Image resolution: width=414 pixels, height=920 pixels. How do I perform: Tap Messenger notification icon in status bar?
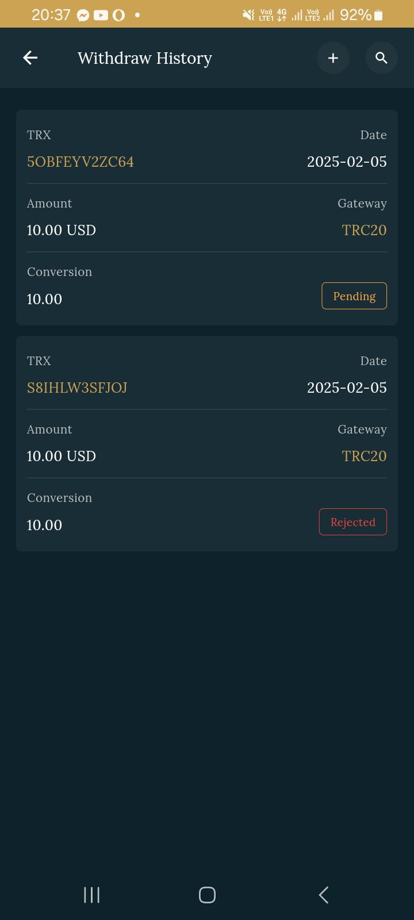[83, 16]
